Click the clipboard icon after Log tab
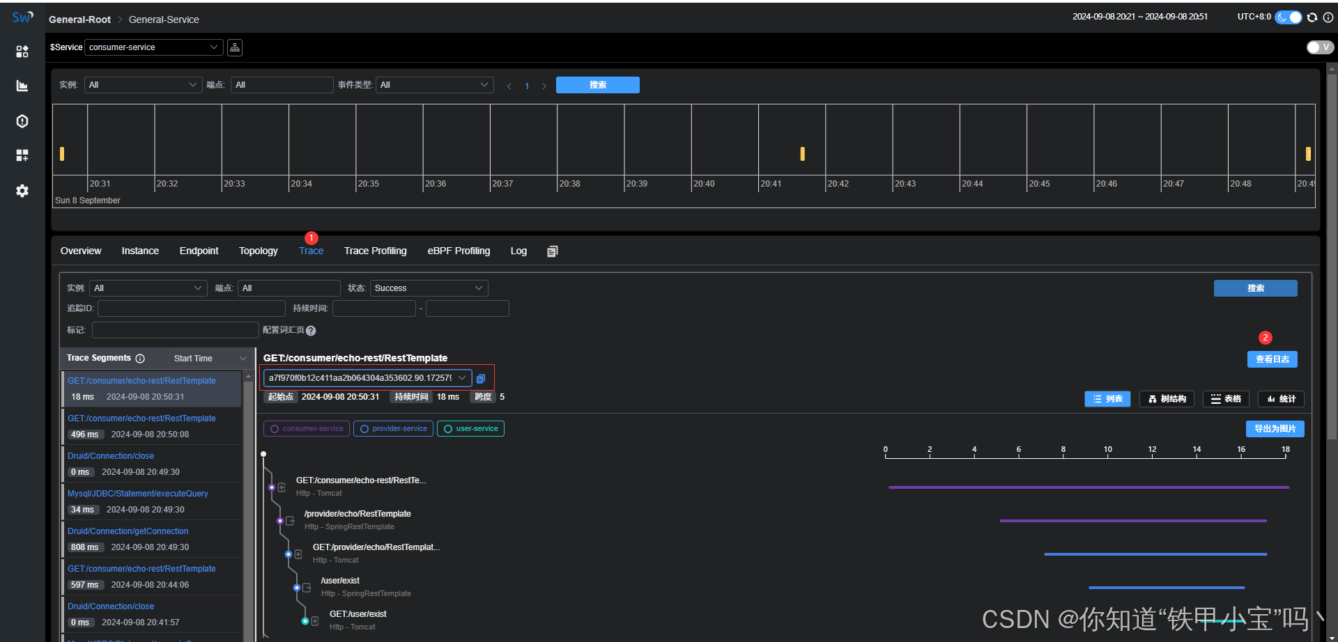Image resolution: width=1338 pixels, height=642 pixels. [553, 251]
